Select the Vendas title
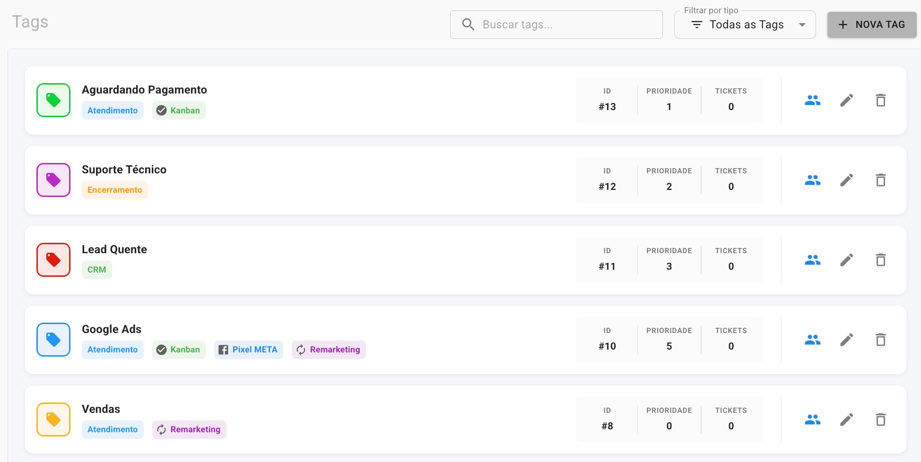Screen dimensions: 921x462 click(101, 409)
